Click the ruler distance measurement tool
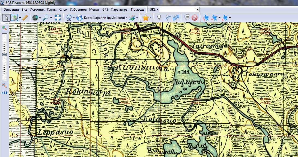Screen dimensions: 298x157 25,18
